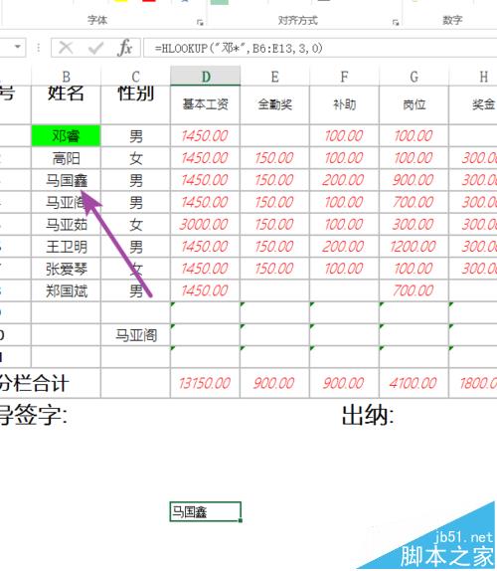
Task: Click the formula bar confirm checkmark
Action: click(x=95, y=48)
